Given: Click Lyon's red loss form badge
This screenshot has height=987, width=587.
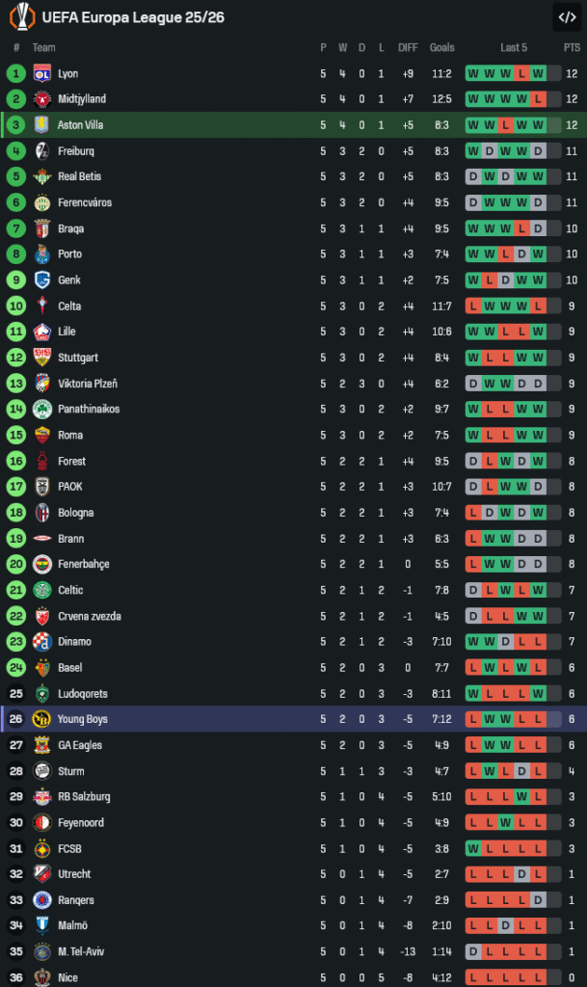Looking at the screenshot, I should click(x=521, y=73).
